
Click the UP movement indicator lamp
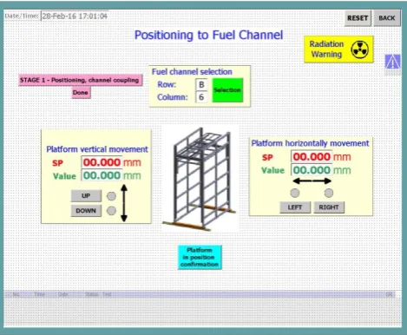point(111,196)
